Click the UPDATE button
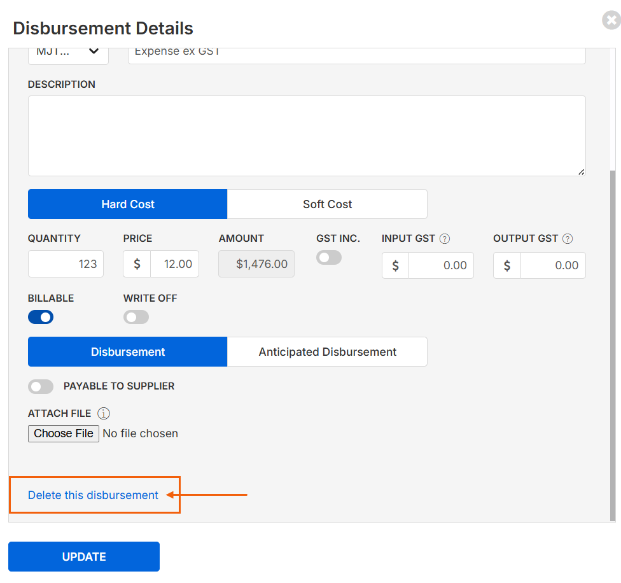 click(x=84, y=556)
